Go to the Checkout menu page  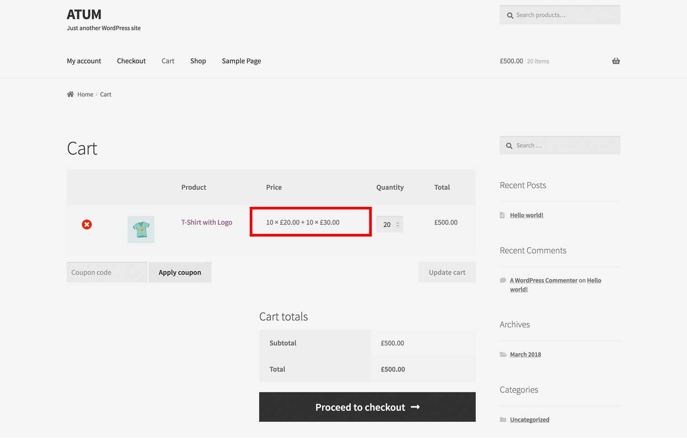tap(131, 61)
